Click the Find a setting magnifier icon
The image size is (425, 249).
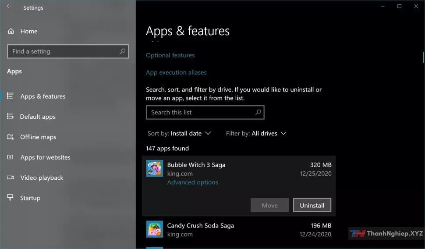coord(123,51)
